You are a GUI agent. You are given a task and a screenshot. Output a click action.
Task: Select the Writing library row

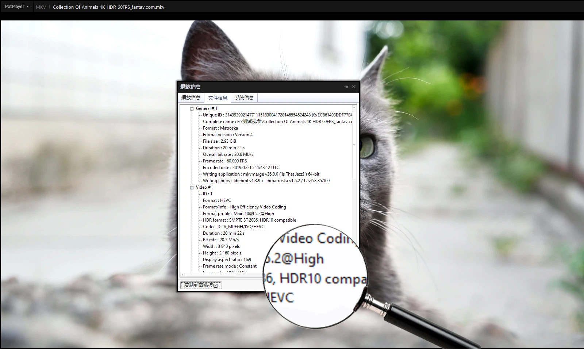266,181
